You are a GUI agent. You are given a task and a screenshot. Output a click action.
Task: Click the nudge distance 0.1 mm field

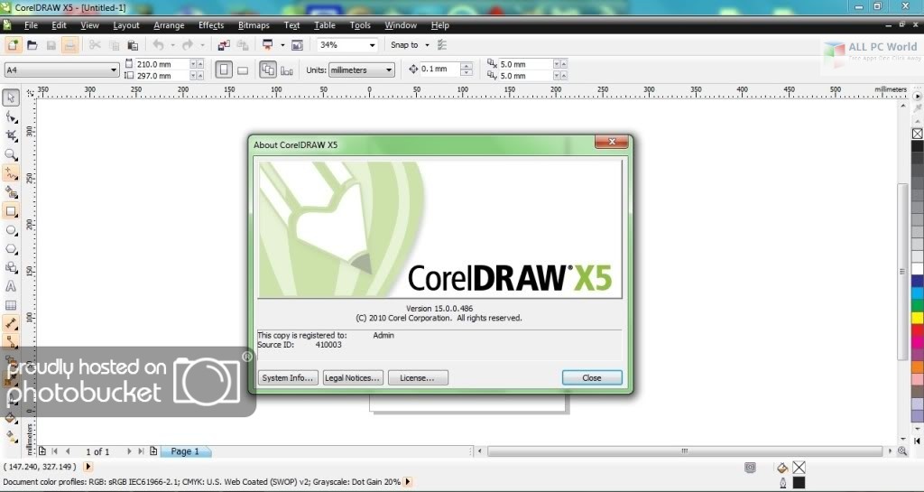coord(439,69)
